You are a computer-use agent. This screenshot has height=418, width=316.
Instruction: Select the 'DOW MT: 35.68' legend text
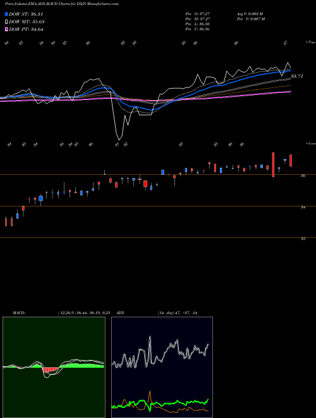coord(27,22)
